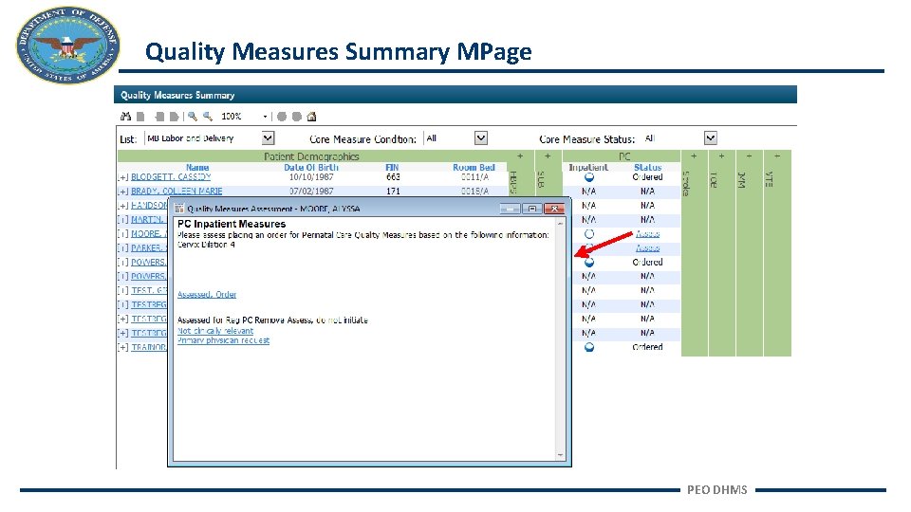Open the 100% zoom level dropdown
This screenshot has width=911, height=512.
[265, 117]
